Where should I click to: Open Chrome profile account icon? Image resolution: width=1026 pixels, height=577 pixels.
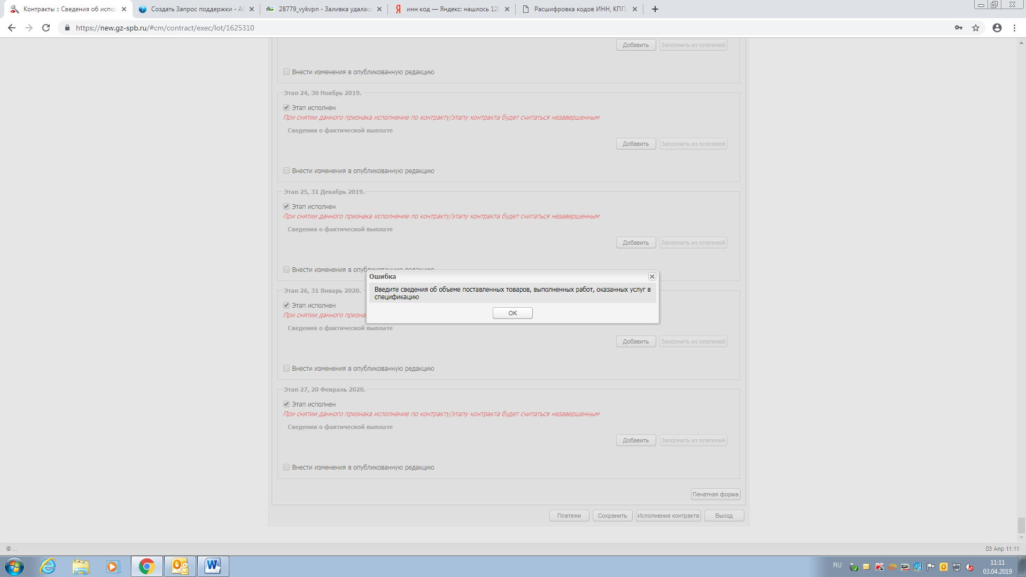pos(997,28)
